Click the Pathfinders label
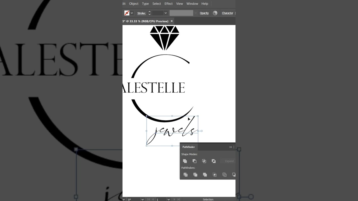Viewport: 358px width, 201px height. (x=188, y=168)
